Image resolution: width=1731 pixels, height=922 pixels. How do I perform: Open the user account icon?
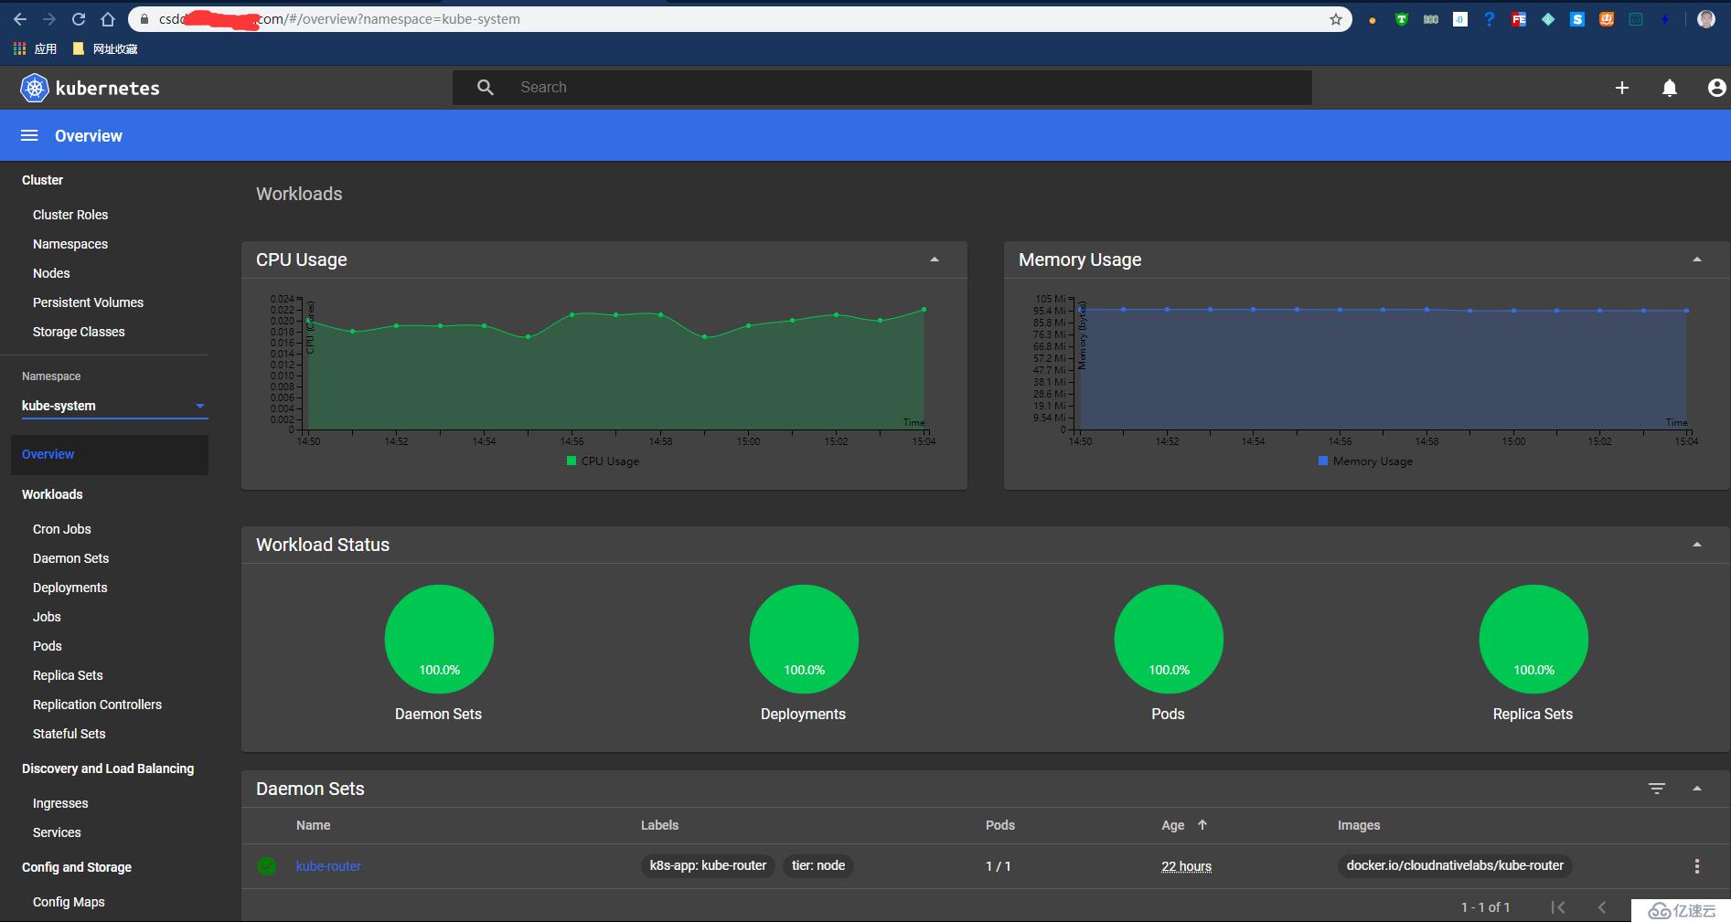(1716, 88)
